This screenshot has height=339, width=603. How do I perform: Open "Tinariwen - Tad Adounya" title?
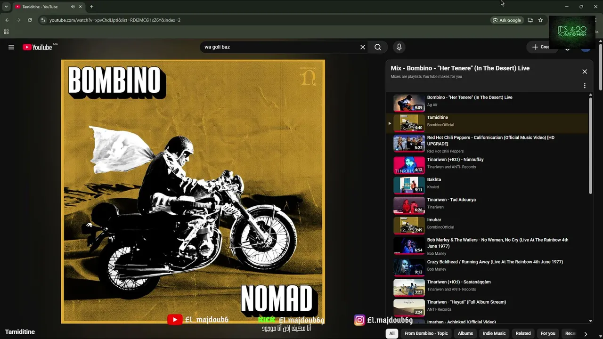tap(451, 200)
